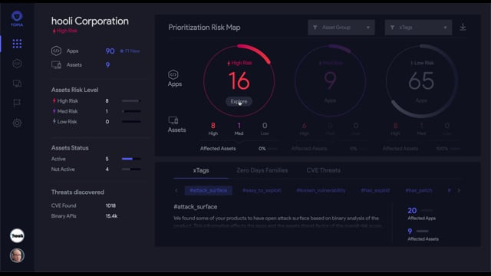Show previous tags with left chevron
The height and width of the screenshot is (276, 491).
pyautogui.click(x=176, y=190)
